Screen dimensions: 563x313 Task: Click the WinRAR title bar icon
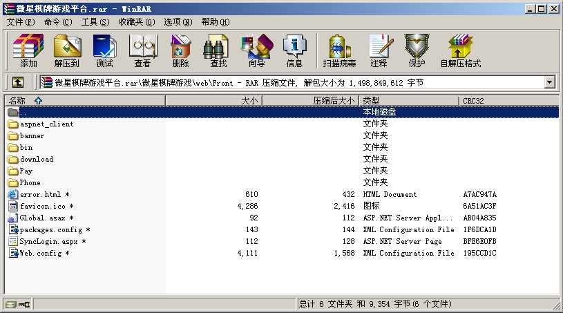point(8,8)
